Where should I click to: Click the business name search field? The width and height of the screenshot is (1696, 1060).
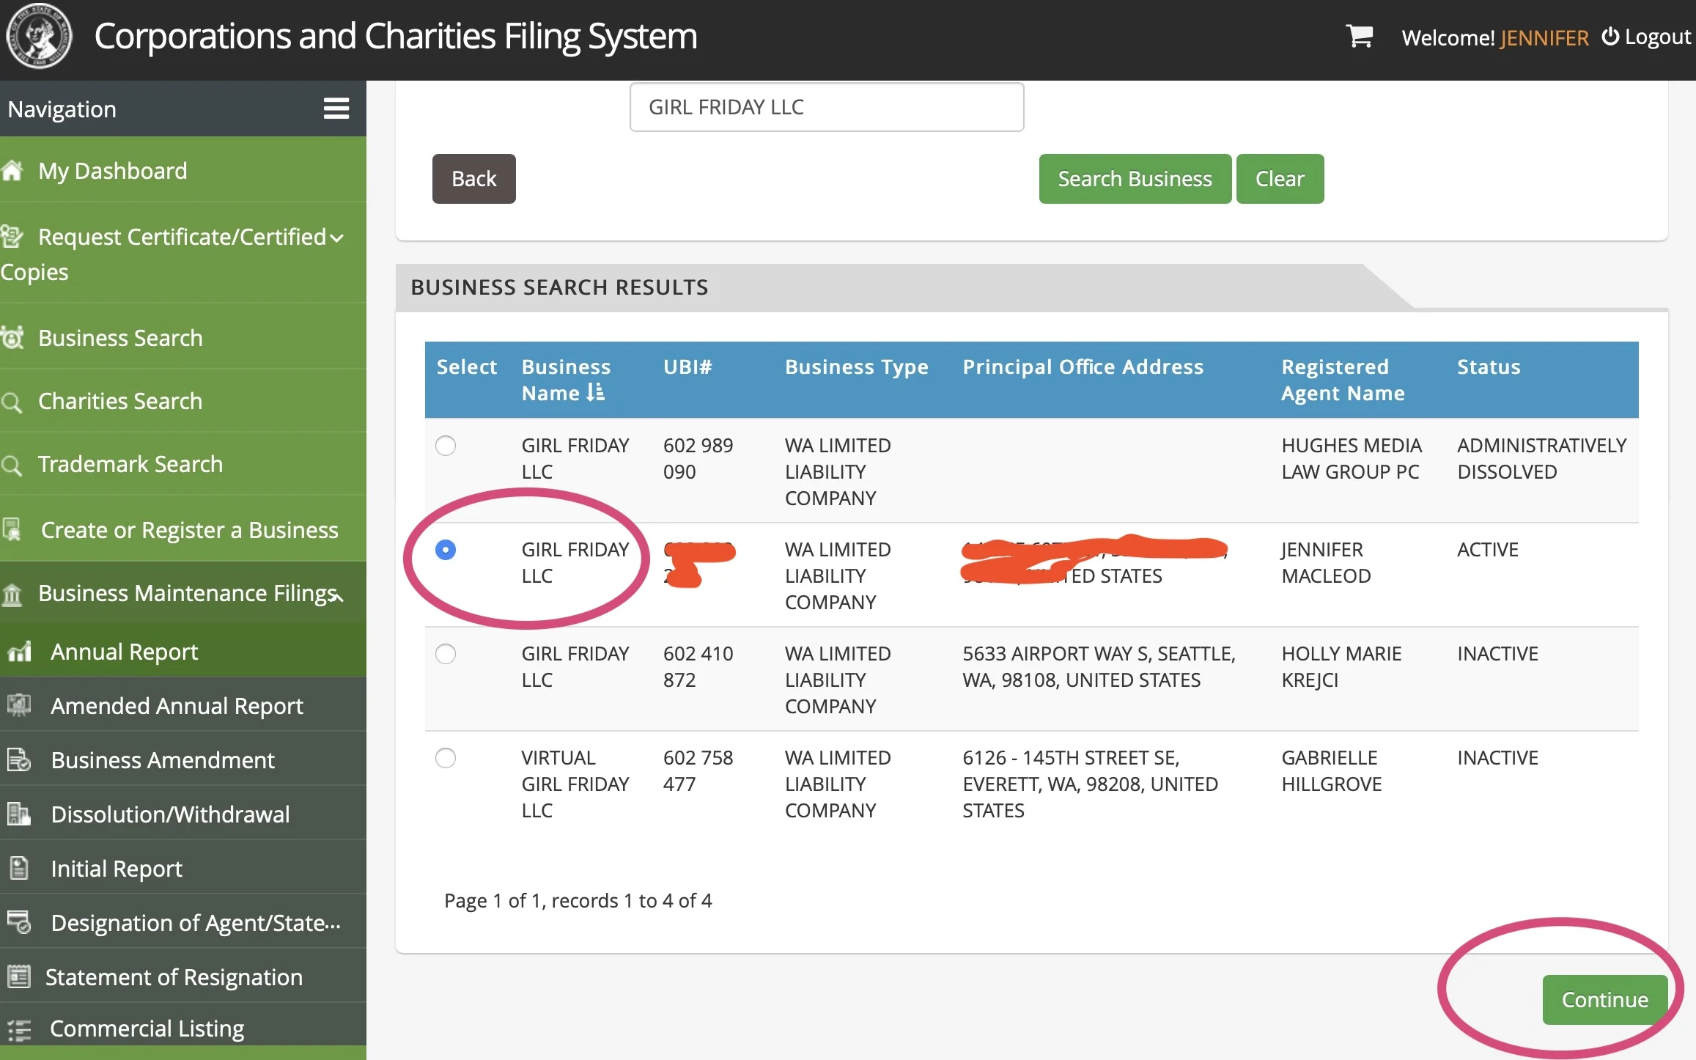826,107
